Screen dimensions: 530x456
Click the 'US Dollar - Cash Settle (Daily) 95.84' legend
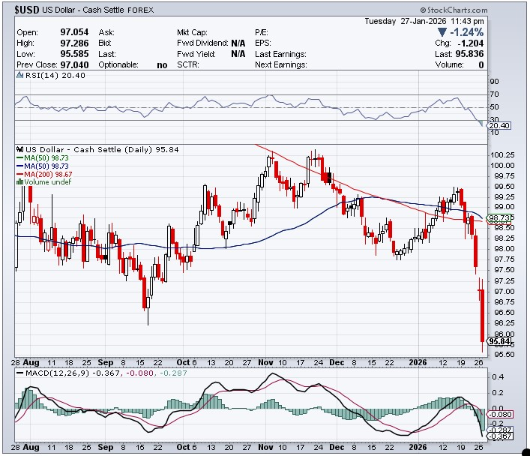[102, 149]
